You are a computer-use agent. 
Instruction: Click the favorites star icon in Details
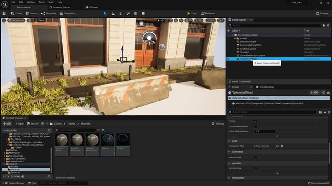[x=325, y=112]
